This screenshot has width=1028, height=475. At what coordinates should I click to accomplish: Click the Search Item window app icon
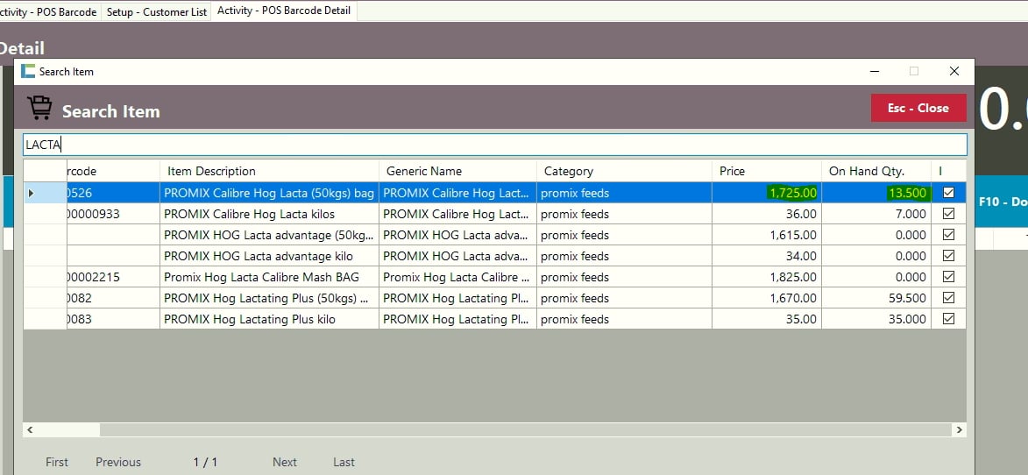(x=28, y=72)
